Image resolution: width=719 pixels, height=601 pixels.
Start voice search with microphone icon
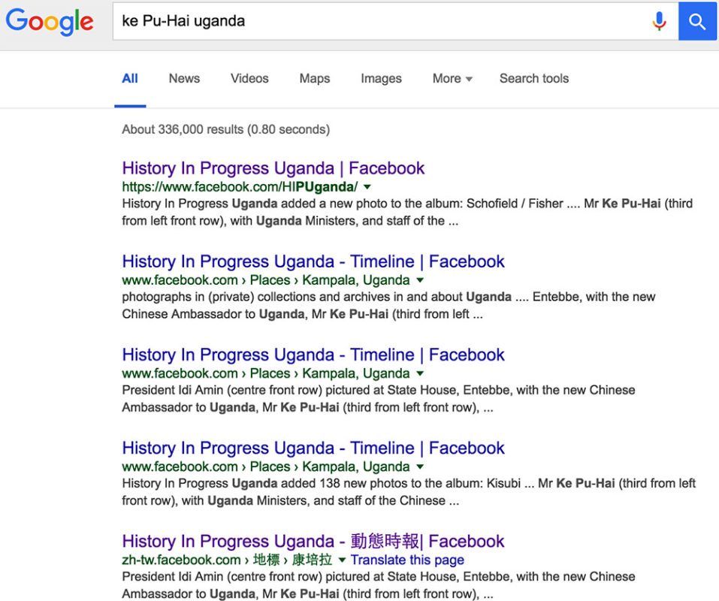coord(659,21)
